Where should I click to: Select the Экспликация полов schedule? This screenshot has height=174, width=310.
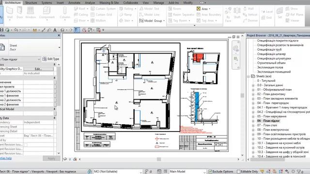[270, 68]
